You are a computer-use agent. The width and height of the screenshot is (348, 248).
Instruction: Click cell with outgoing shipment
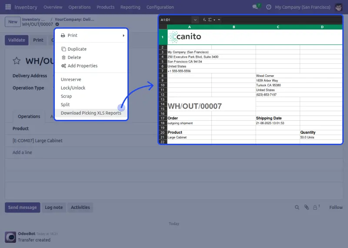(189, 123)
